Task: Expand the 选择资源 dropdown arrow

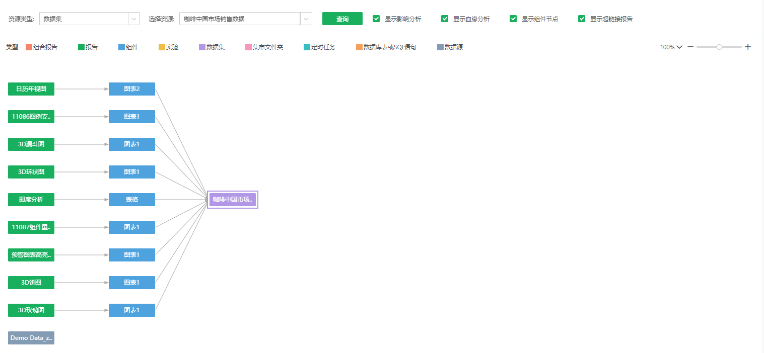Action: coord(306,19)
